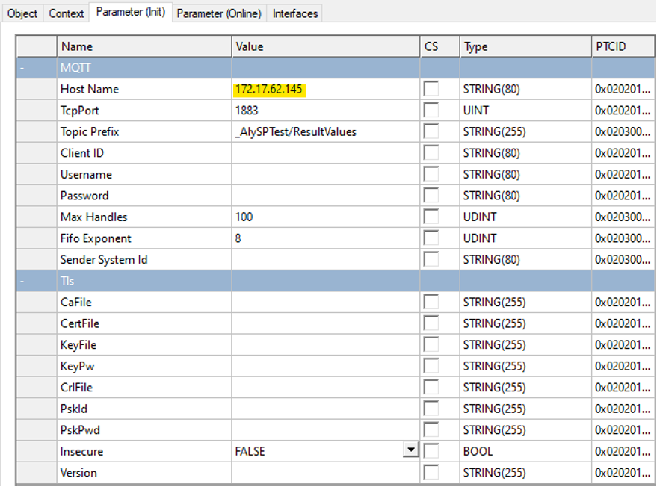Select the PskPwd row label

[x=80, y=430]
